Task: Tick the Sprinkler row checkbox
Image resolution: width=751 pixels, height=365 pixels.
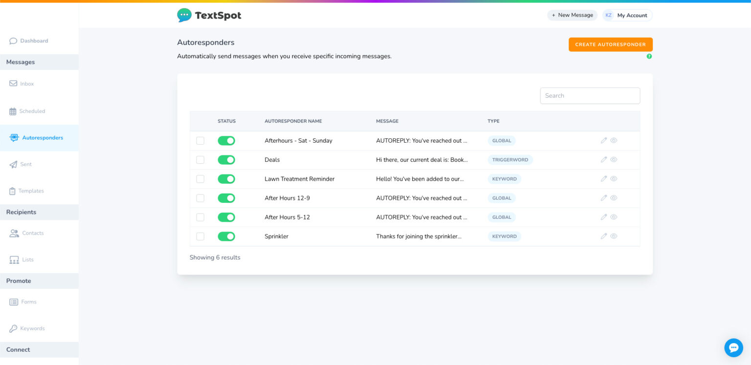Action: pyautogui.click(x=200, y=236)
